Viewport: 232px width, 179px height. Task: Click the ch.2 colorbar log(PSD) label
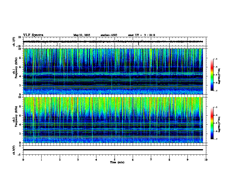tap(219, 124)
